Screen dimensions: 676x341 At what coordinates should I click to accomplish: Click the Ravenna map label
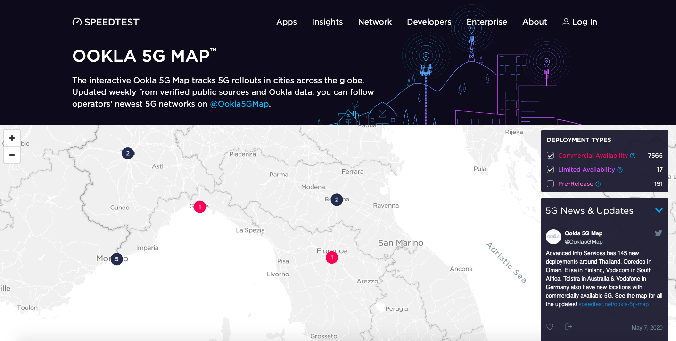point(386,205)
